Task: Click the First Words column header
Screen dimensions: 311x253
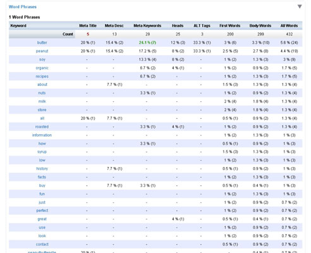Action: pos(230,26)
